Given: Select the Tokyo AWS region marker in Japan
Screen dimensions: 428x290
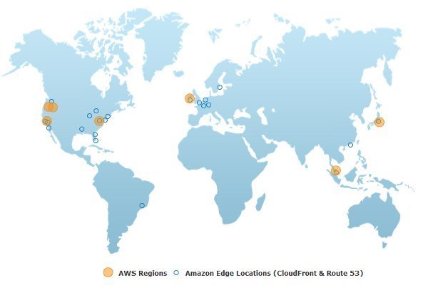Looking at the screenshot, I should (379, 122).
